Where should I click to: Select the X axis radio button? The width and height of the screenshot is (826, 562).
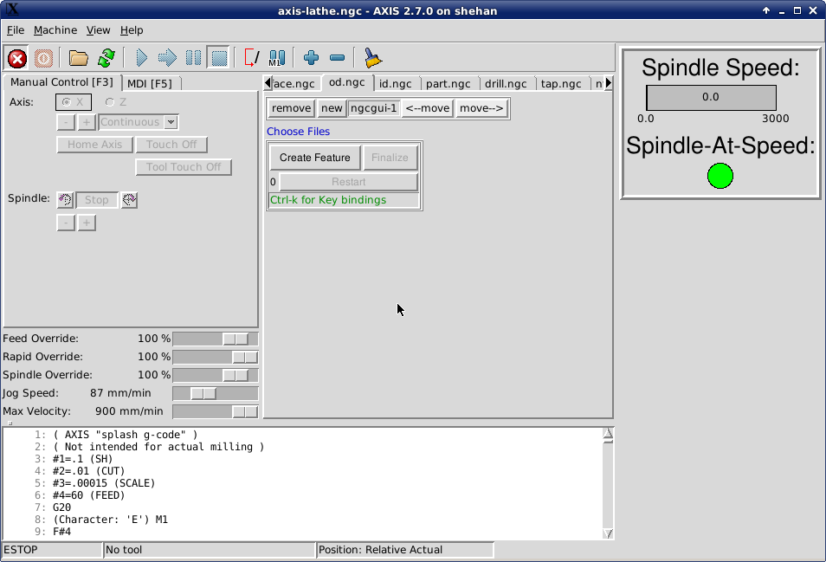pos(67,102)
